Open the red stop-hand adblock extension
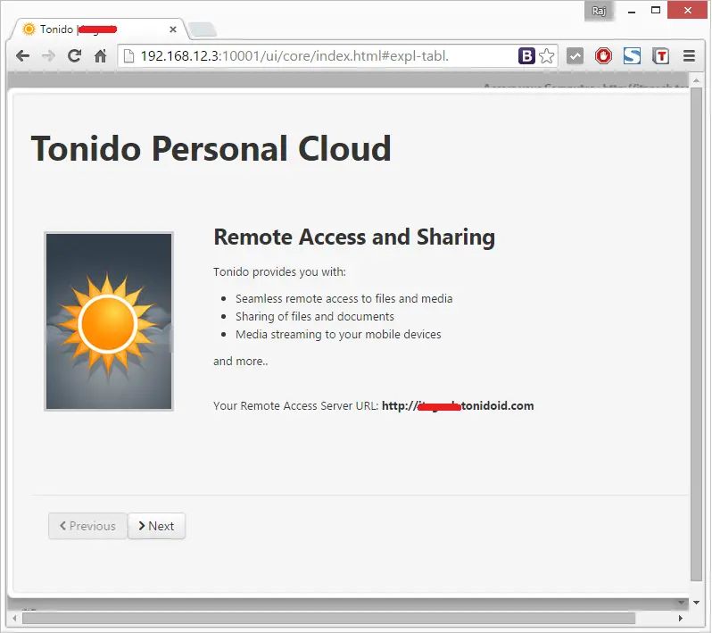This screenshot has height=633, width=712. (603, 56)
